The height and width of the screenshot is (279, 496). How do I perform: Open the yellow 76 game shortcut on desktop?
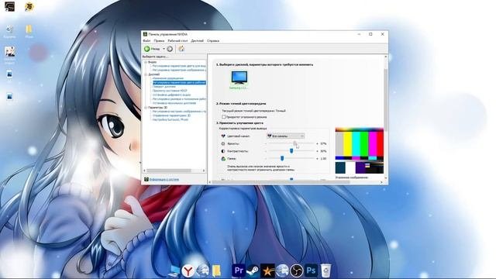coord(29,7)
